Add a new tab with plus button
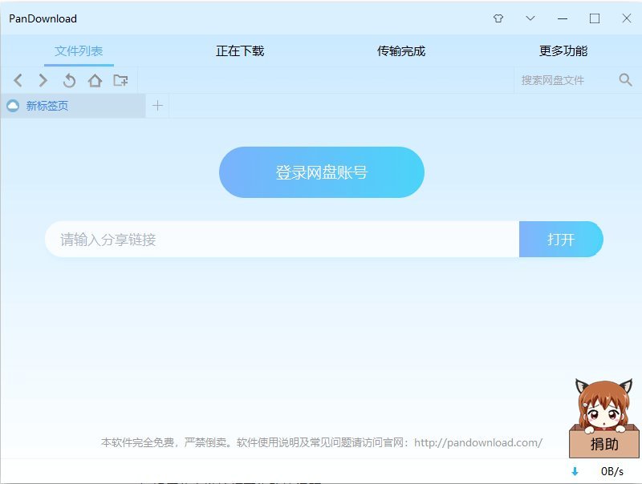Viewport: 642px width, 484px height. tap(157, 106)
